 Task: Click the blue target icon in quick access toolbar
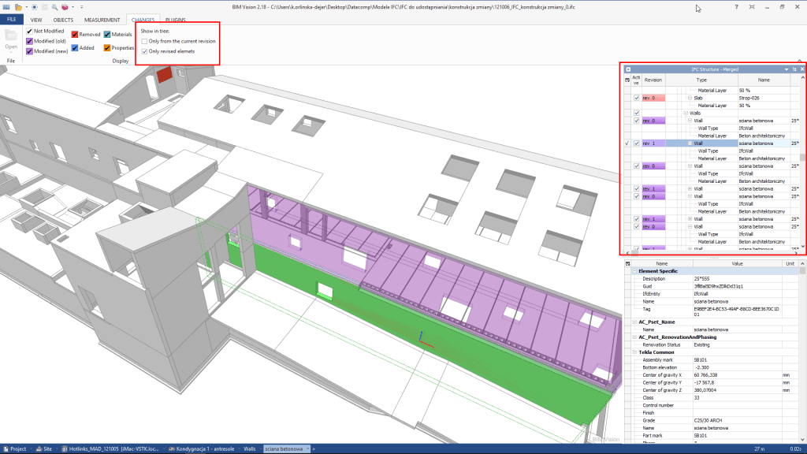[x=34, y=6]
